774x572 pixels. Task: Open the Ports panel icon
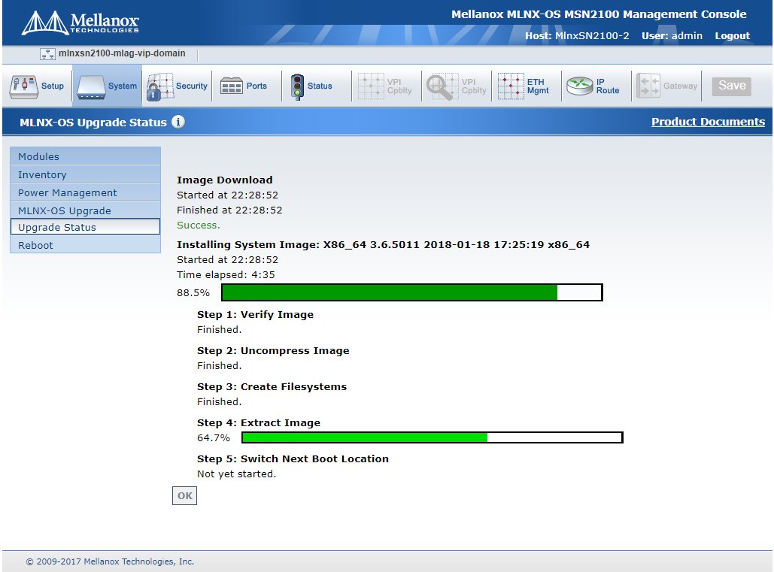[x=231, y=86]
